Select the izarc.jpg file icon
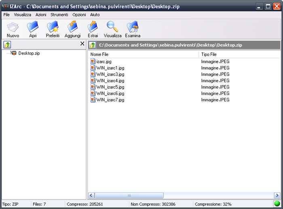The image size is (283, 209). click(x=93, y=62)
